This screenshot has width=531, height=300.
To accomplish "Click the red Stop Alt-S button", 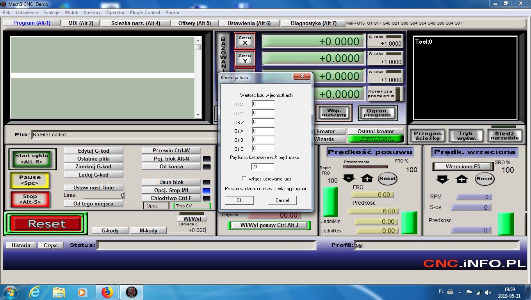I will pos(30,199).
